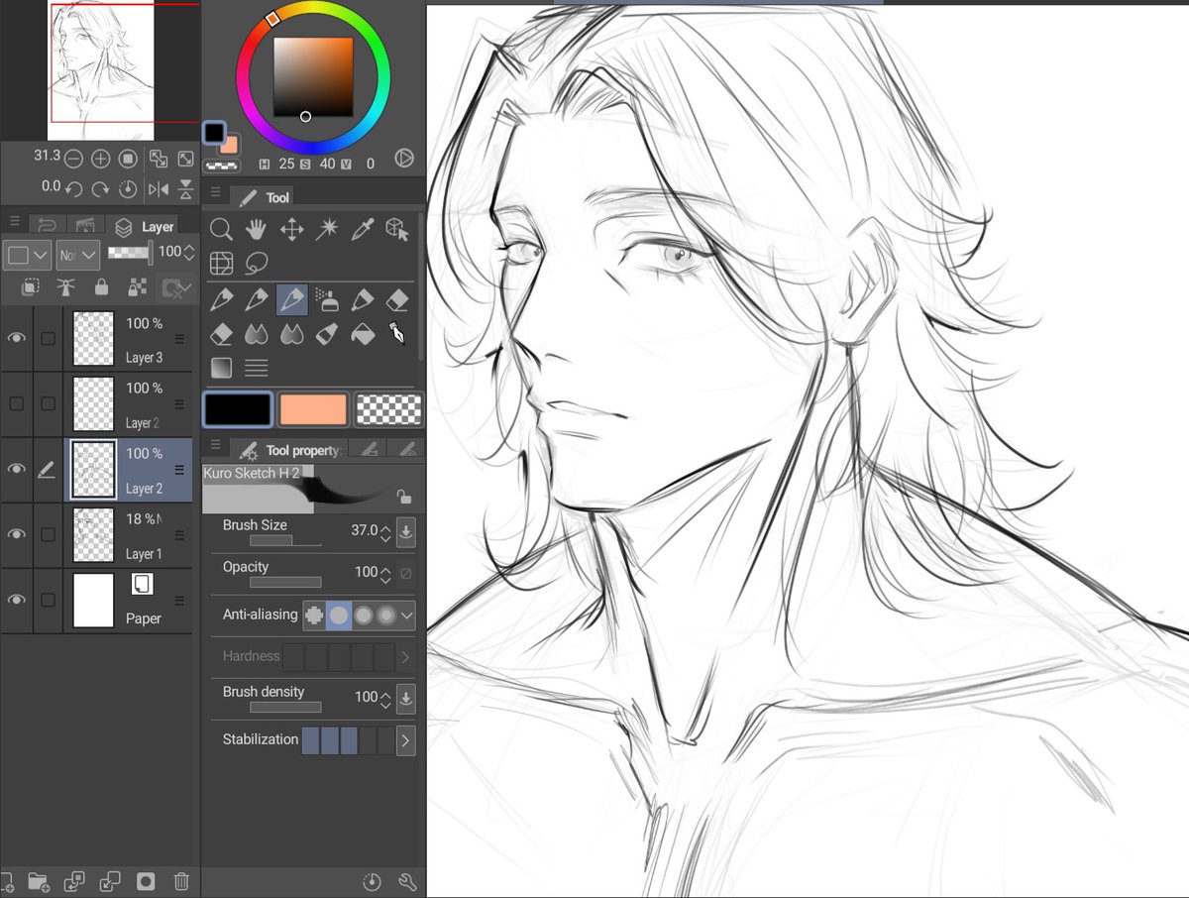Open the mask enable dropdown
The image size is (1189, 898).
[x=177, y=288]
